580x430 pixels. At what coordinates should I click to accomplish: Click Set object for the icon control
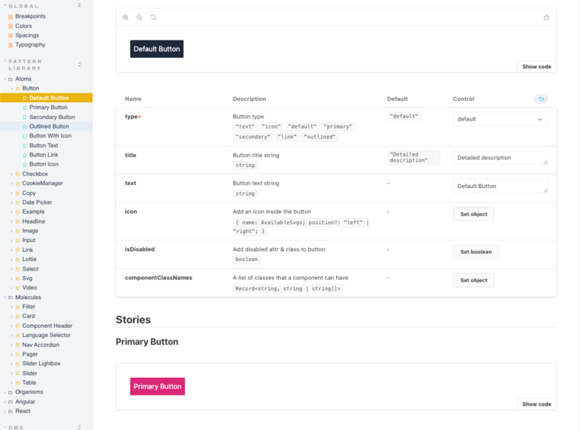point(474,214)
